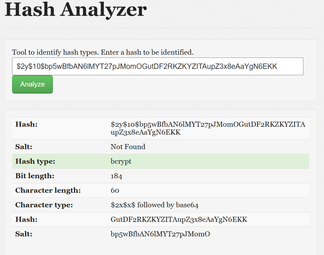Click the 'Not Found' salt value

point(128,147)
